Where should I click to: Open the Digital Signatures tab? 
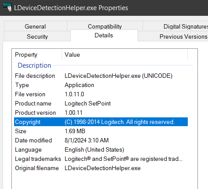tap(175, 26)
